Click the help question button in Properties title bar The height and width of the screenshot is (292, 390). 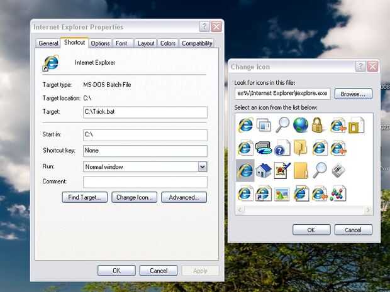click(204, 26)
